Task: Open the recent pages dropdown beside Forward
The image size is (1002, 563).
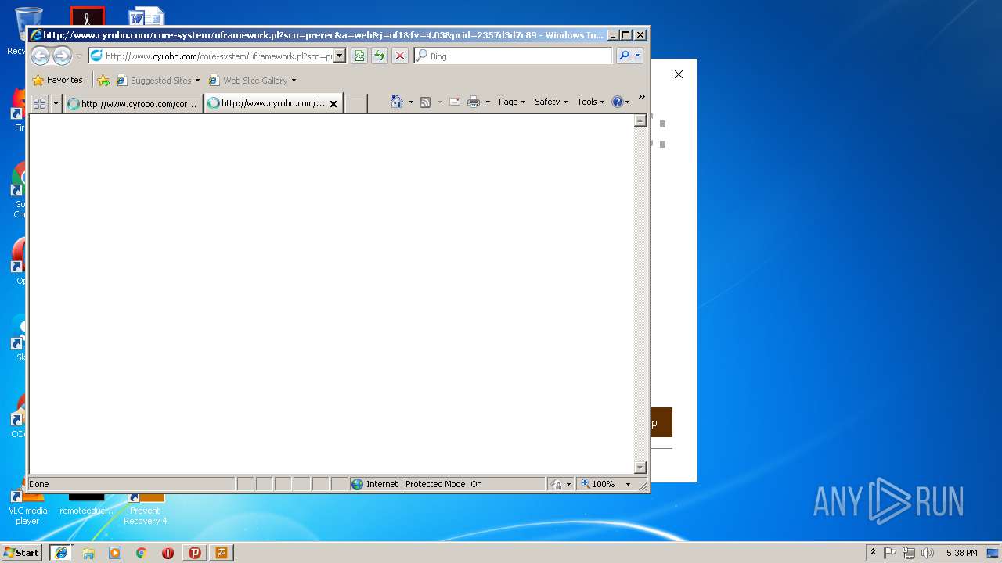Action: (x=79, y=56)
